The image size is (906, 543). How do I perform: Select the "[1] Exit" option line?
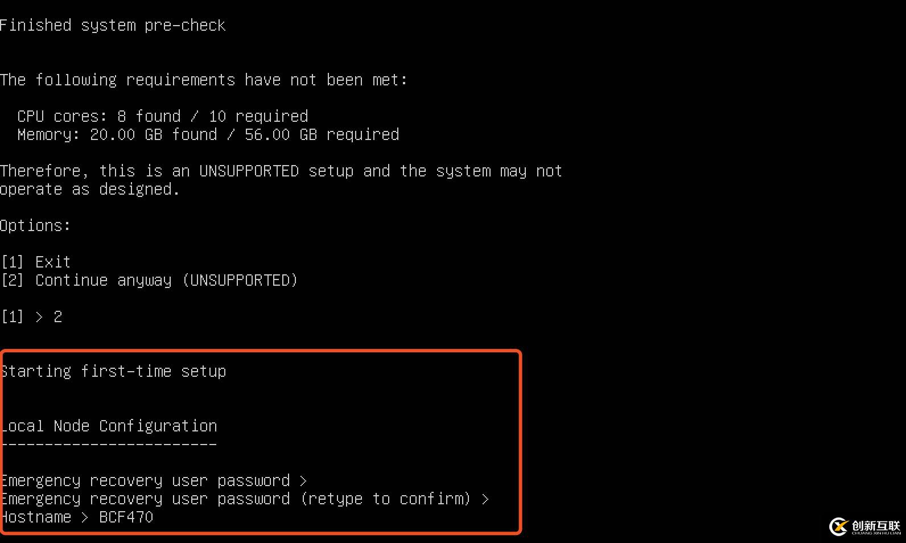[x=36, y=262]
